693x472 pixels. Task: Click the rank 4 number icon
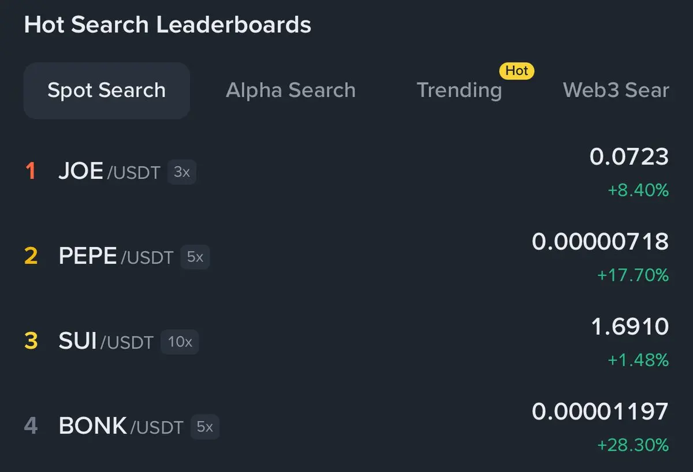(31, 426)
